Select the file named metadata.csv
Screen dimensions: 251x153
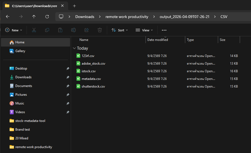(x=91, y=79)
